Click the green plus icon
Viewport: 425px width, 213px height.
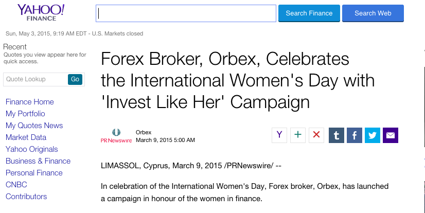298,135
